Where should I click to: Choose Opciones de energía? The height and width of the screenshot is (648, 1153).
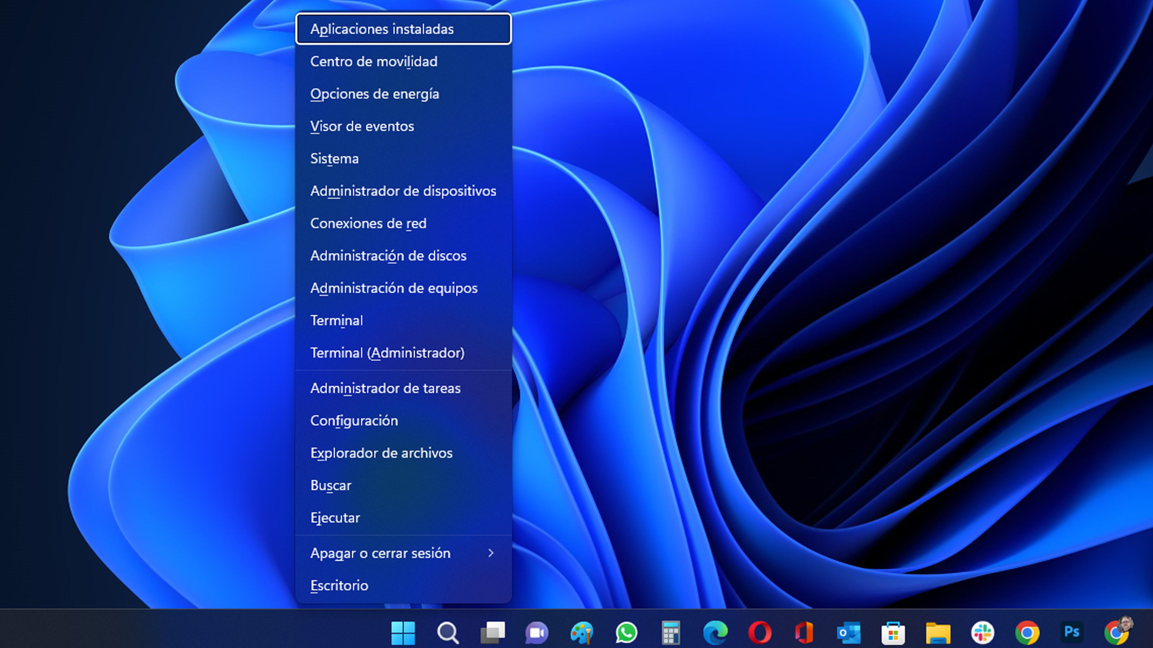click(403, 94)
